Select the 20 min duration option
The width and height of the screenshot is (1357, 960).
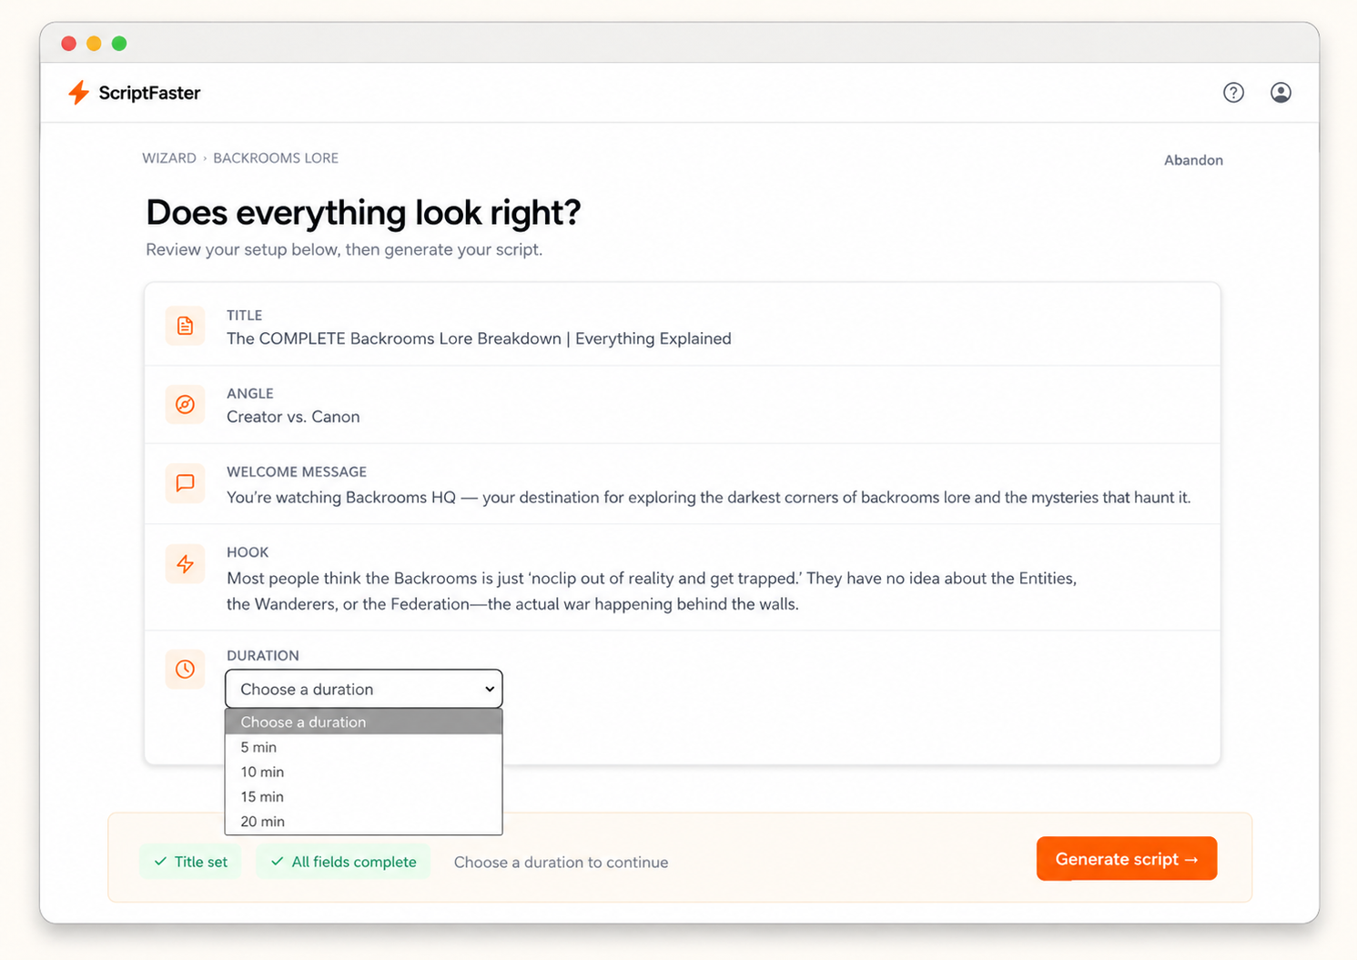[x=364, y=821]
